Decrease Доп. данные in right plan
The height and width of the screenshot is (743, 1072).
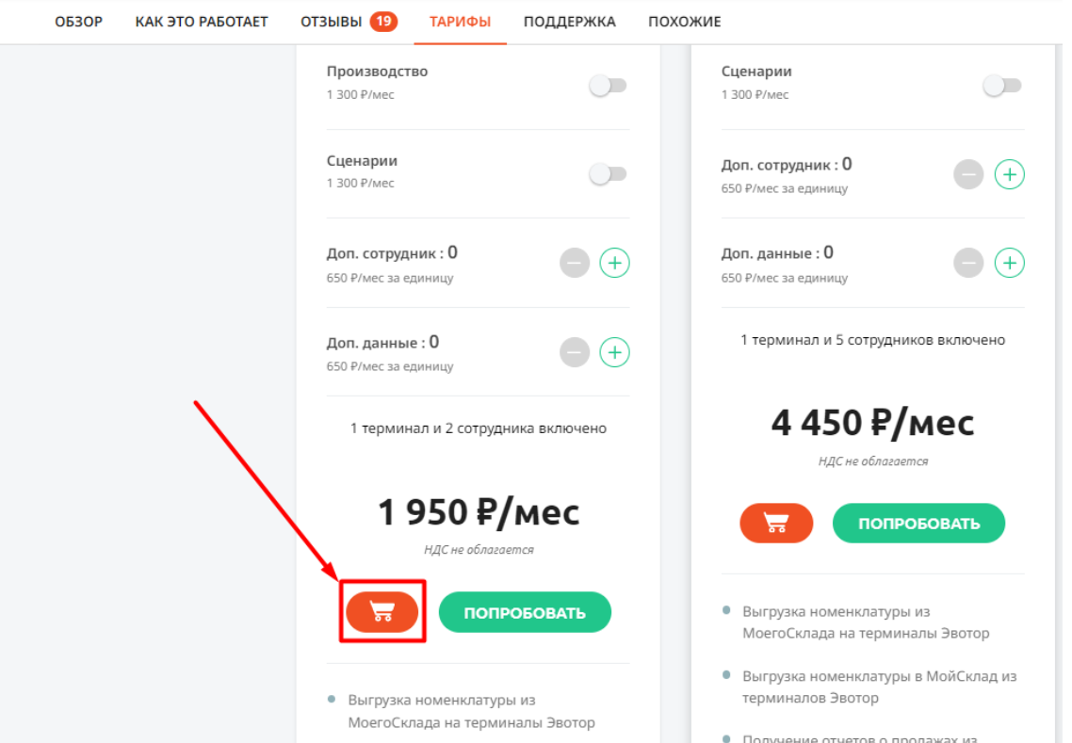click(968, 263)
